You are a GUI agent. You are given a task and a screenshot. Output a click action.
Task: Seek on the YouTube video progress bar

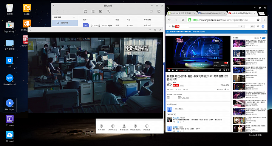coord(198,68)
